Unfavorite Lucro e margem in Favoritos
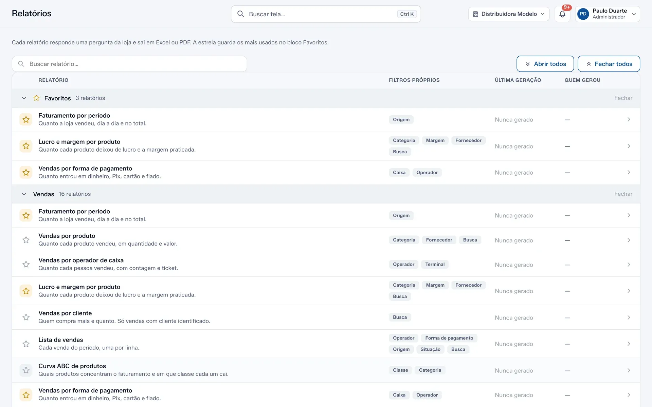 tap(26, 146)
